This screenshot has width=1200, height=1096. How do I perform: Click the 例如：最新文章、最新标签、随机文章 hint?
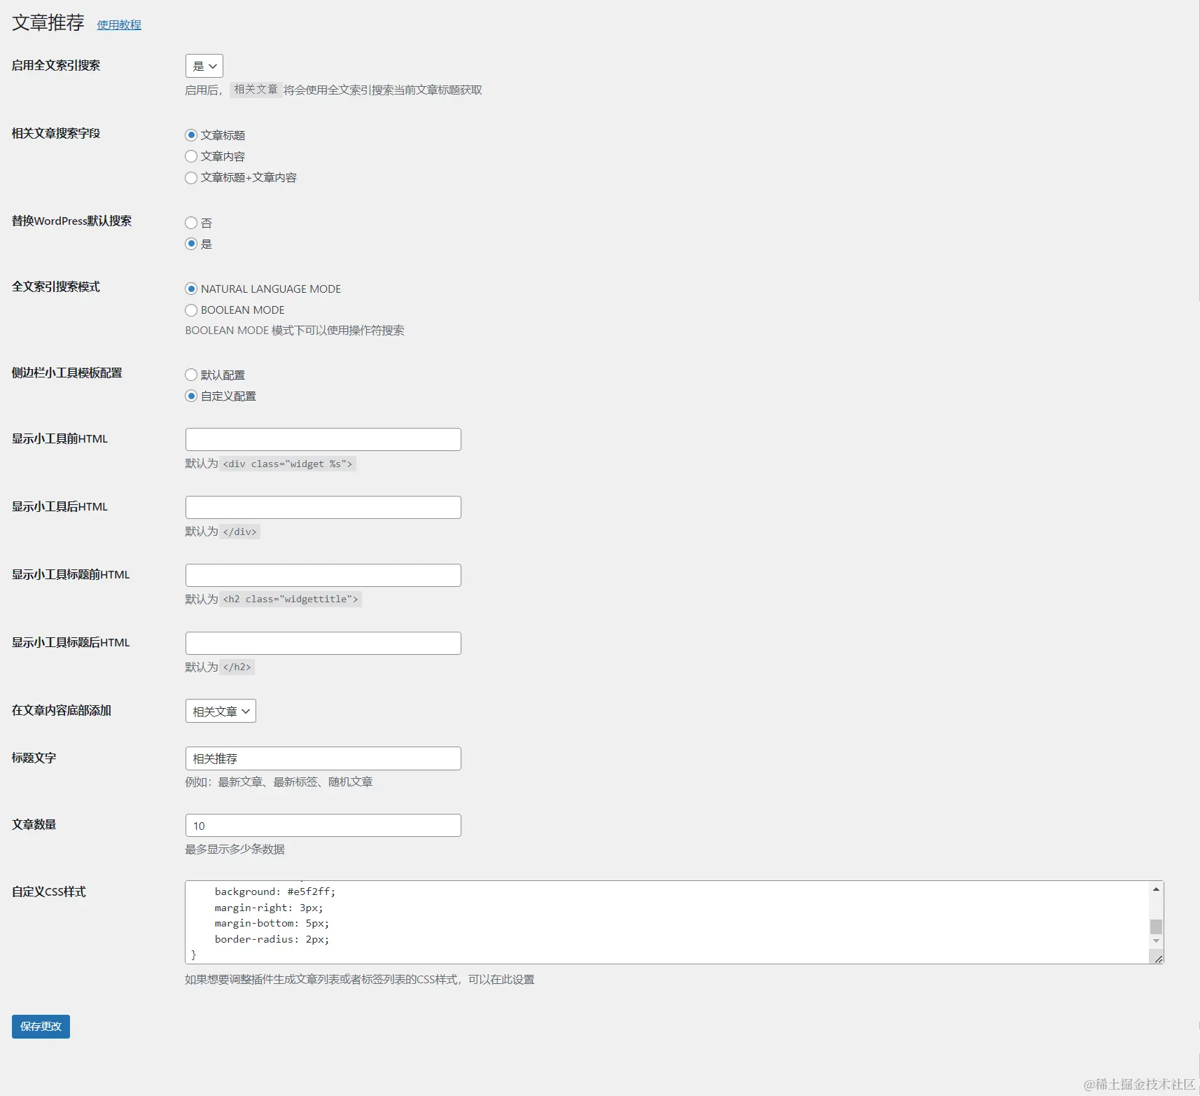point(279,782)
